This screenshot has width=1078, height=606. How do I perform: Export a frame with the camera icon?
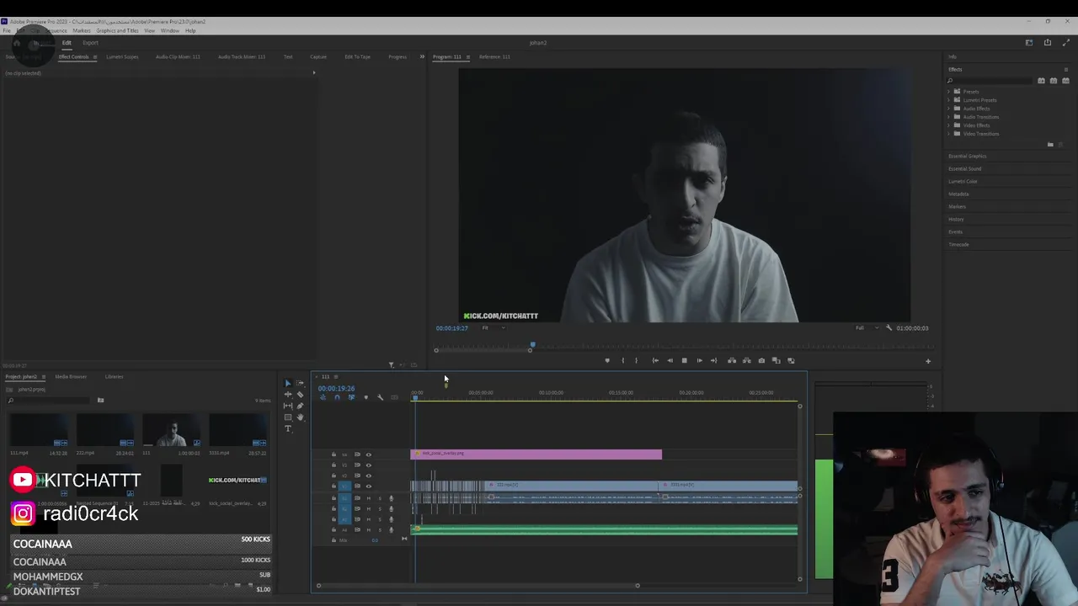pos(761,360)
